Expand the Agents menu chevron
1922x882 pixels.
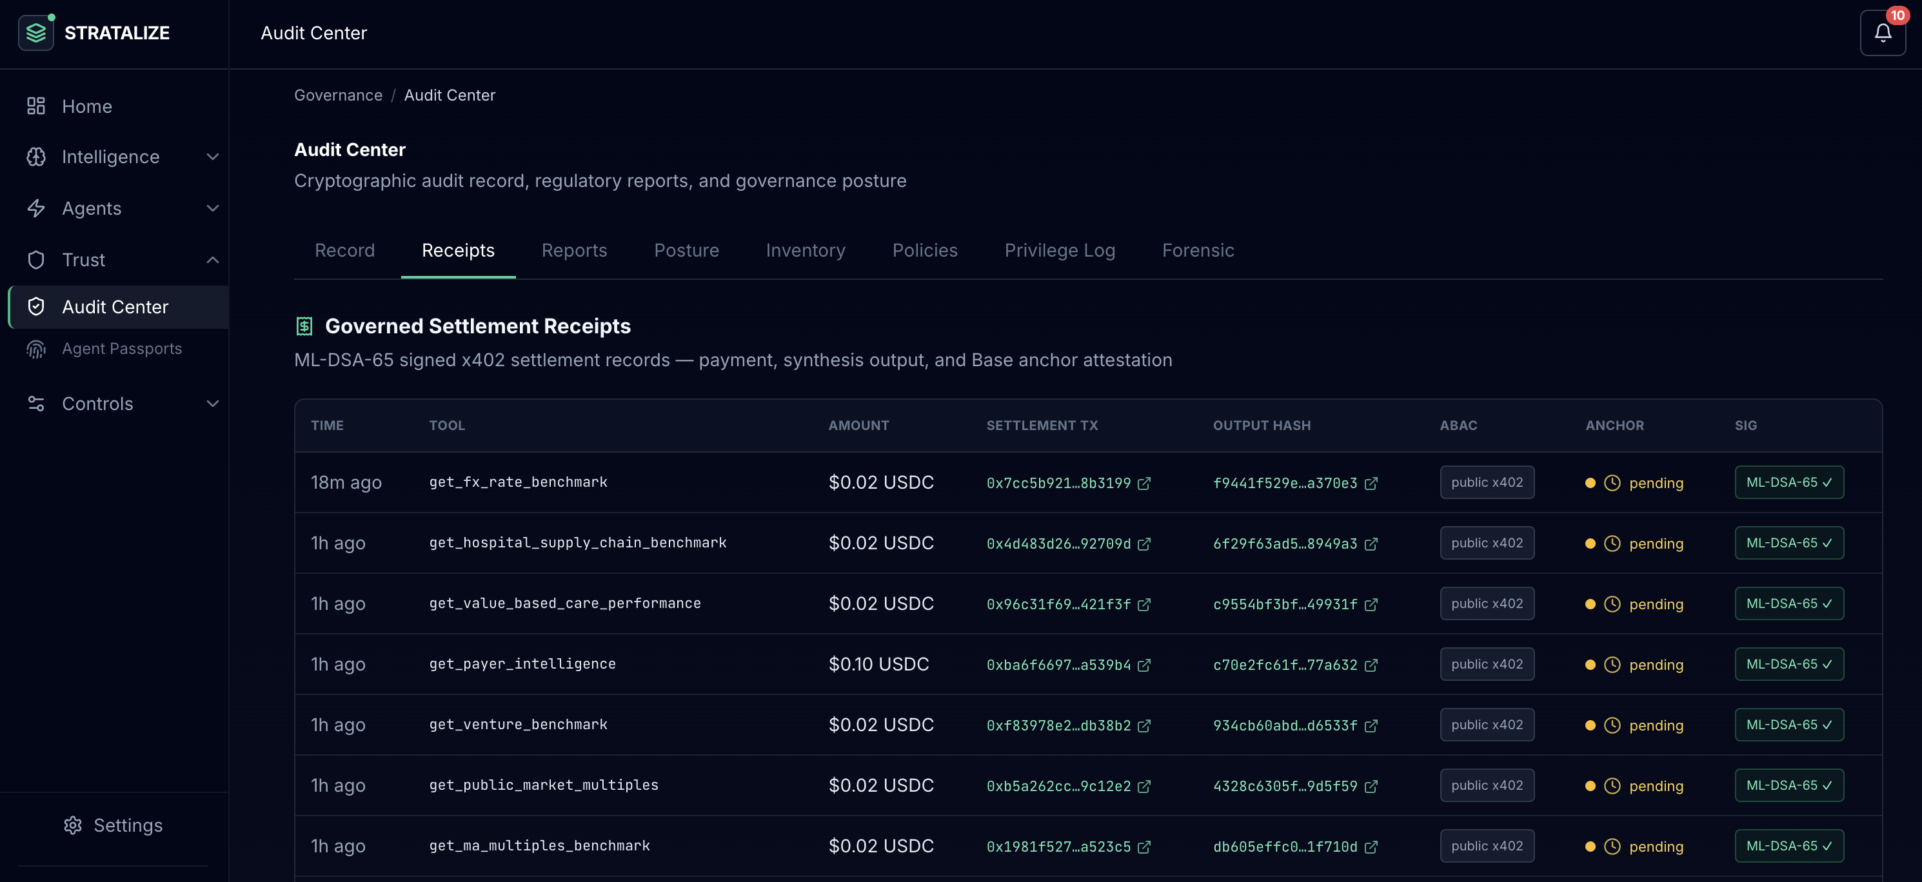[x=213, y=208]
